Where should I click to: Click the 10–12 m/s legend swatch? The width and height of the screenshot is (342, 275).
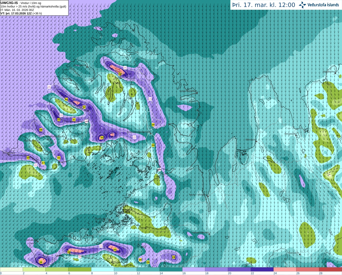[x=125, y=269]
